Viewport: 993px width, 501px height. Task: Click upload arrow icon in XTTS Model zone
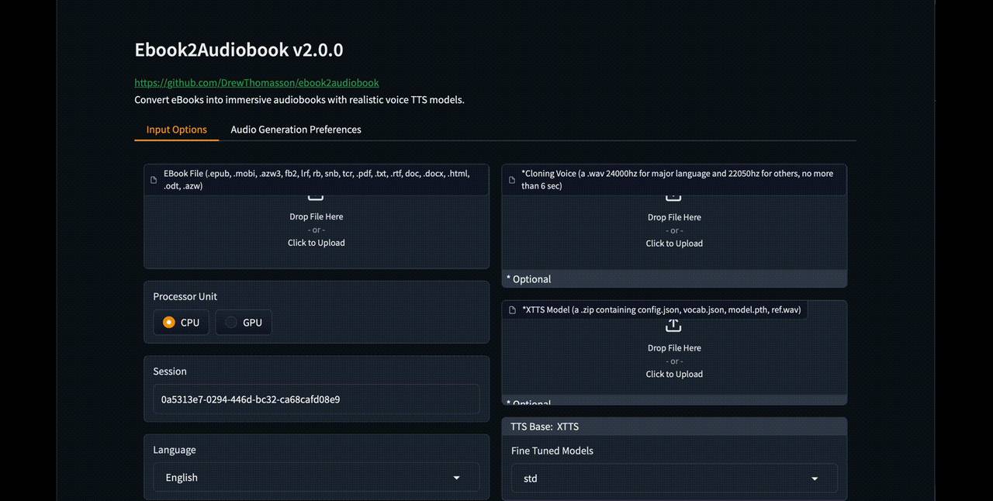(x=673, y=326)
